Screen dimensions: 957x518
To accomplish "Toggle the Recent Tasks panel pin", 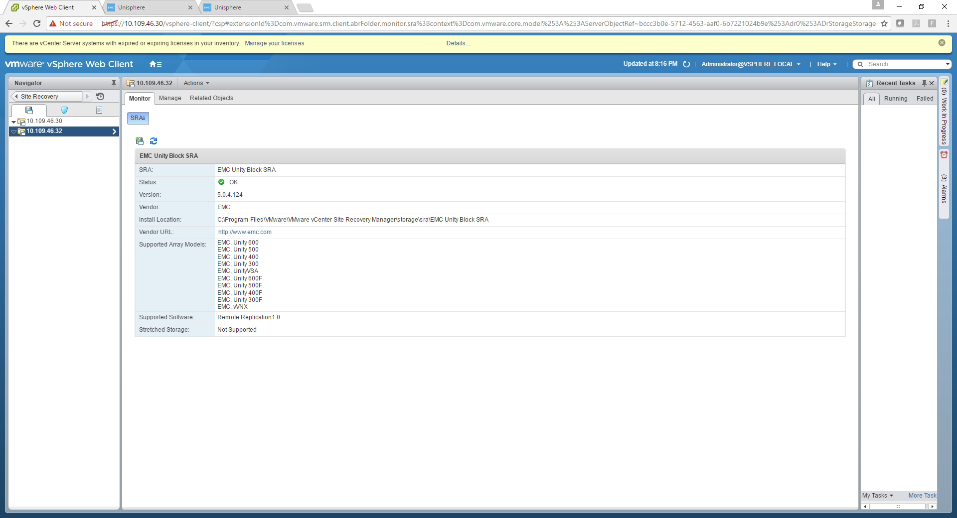I will [x=924, y=83].
